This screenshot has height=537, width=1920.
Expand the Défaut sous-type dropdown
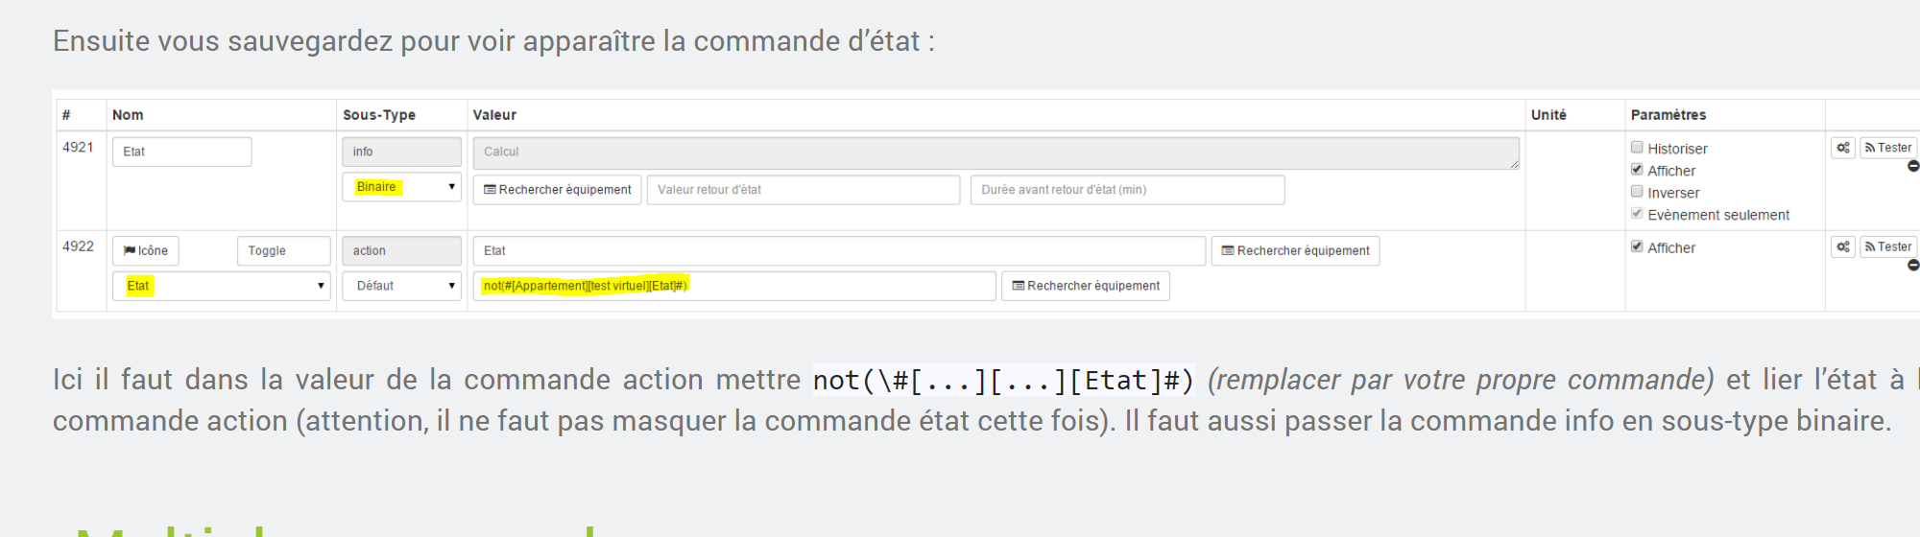[401, 286]
